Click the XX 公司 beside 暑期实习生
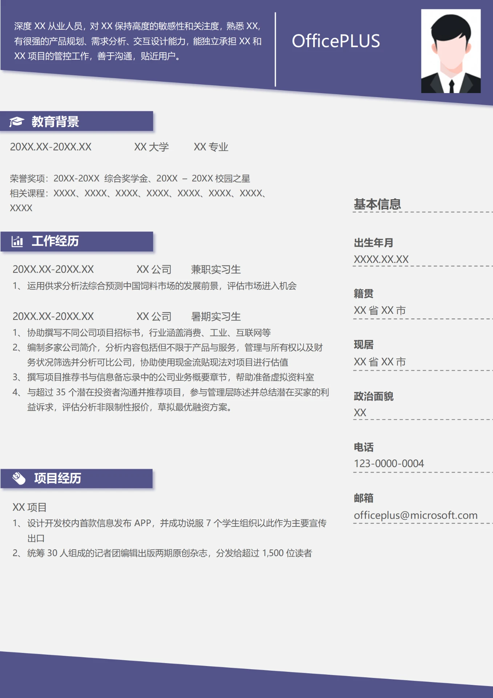This screenshot has width=493, height=698. point(154,317)
